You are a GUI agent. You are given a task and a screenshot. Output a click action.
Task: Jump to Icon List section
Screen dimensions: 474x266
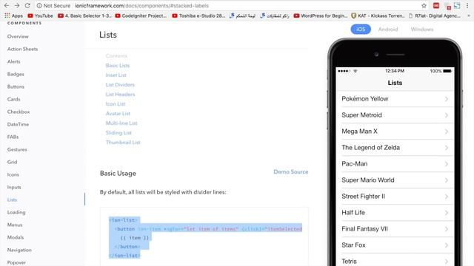(x=116, y=104)
